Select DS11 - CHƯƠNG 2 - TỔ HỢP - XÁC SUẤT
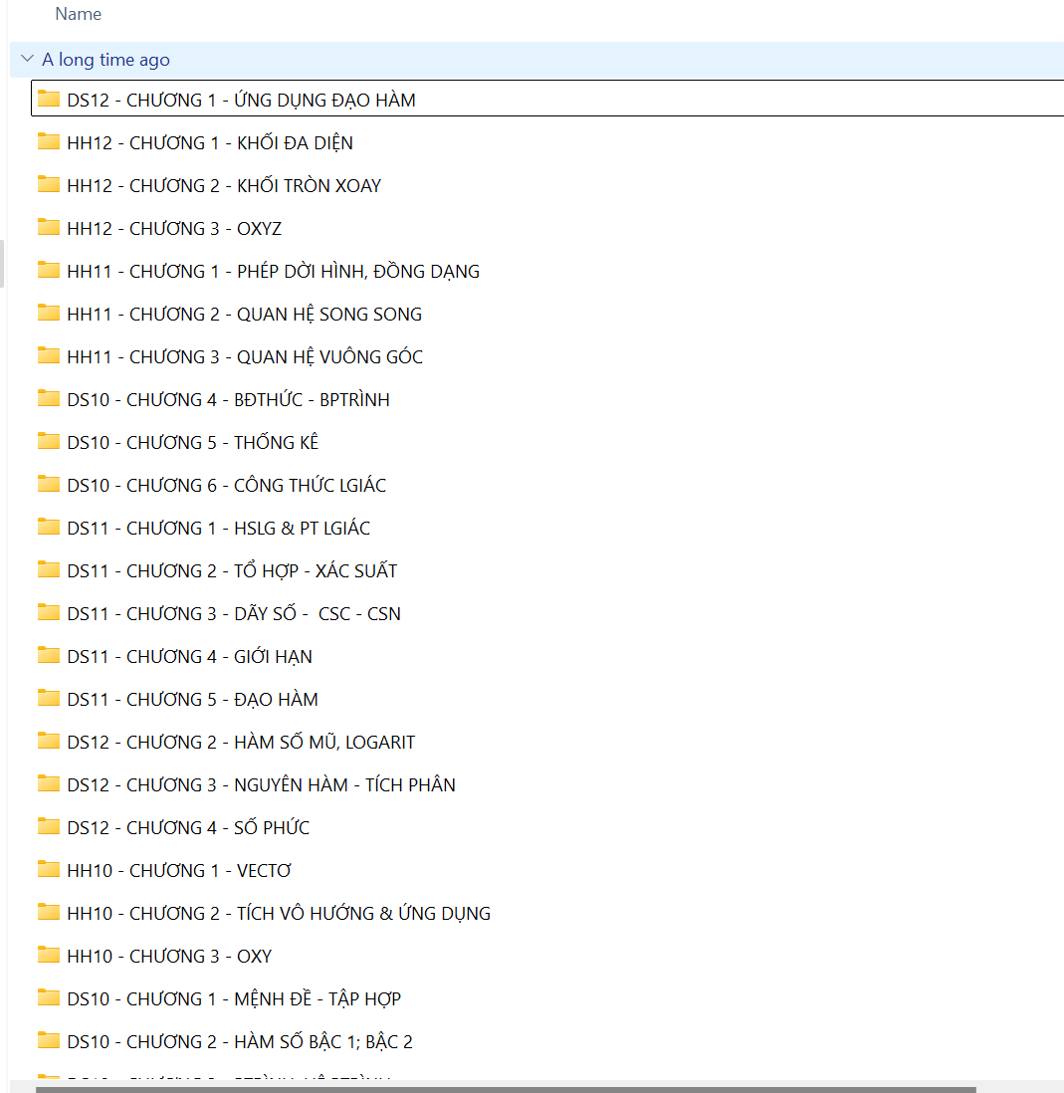 [x=232, y=571]
